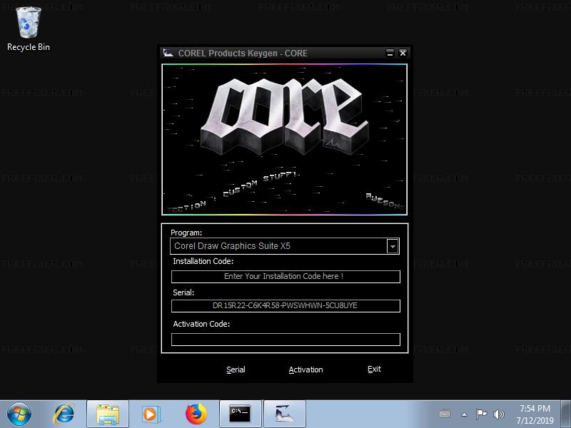The image size is (571, 428).
Task: Generate a new key with Serial button
Action: (x=236, y=370)
